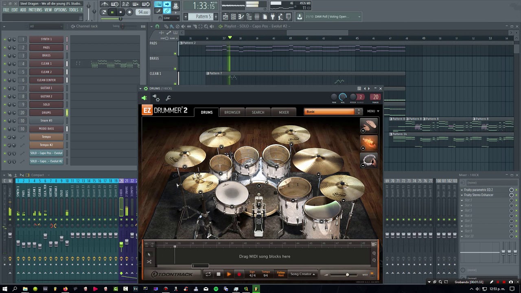The image size is (521, 293).
Task: Open the Basic kit preset dropdown
Action: click(333, 112)
